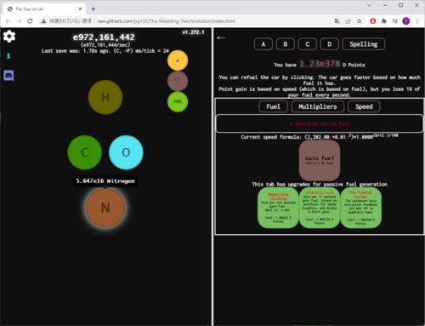Select the green C carbon node

pyautogui.click(x=85, y=152)
